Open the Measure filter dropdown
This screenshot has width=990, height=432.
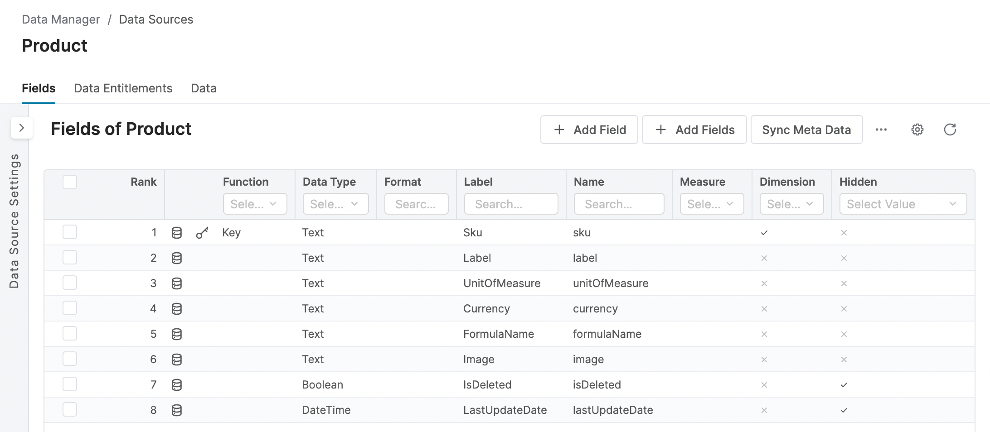pyautogui.click(x=711, y=204)
